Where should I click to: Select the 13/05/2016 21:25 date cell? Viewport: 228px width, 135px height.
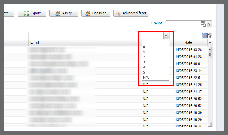click(x=188, y=85)
